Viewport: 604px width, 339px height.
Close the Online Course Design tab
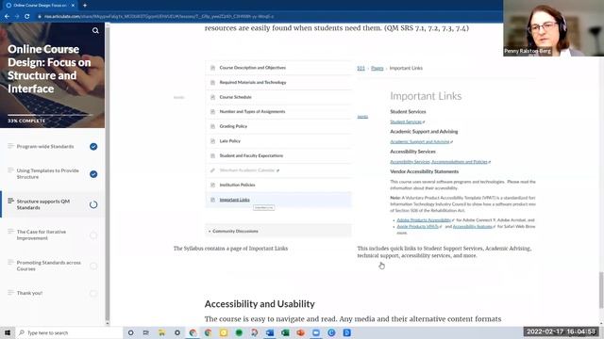(x=73, y=6)
